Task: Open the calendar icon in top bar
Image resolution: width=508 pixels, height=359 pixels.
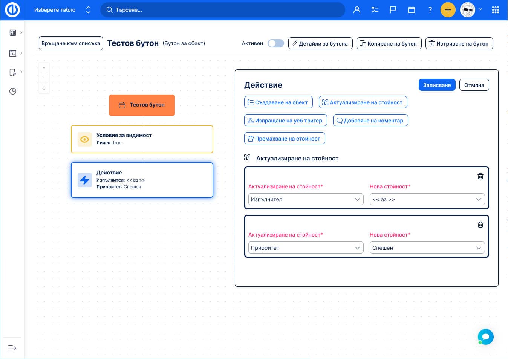Action: (x=412, y=10)
